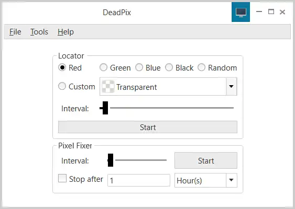Click the transparent checkerboard swatch icon

pos(108,87)
